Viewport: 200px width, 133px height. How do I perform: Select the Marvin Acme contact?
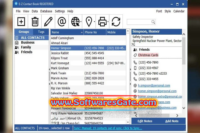click(88, 78)
